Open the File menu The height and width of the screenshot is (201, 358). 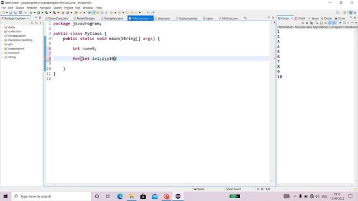3,8
